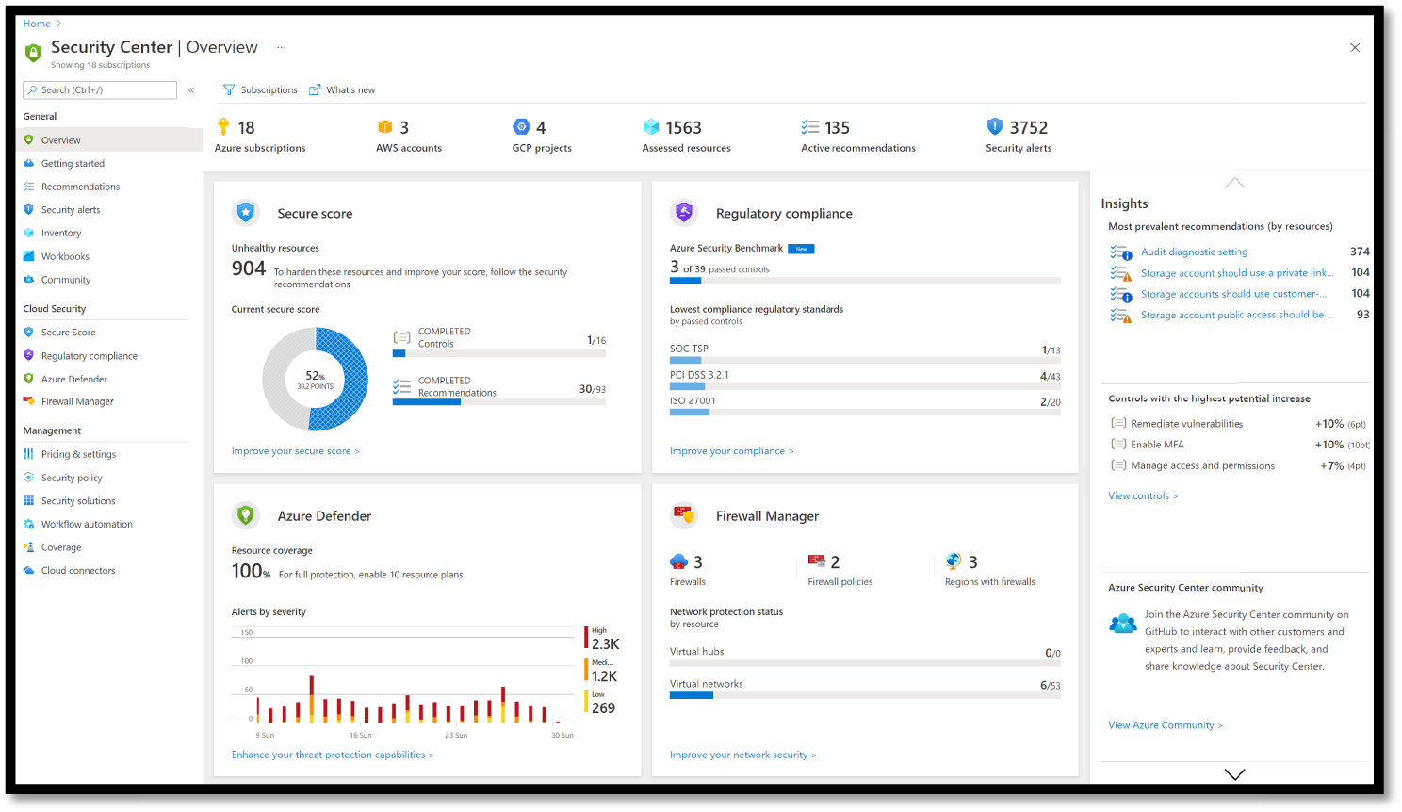Click the Subscriptions filter funnel icon
The height and width of the screenshot is (812, 1402).
pos(229,89)
